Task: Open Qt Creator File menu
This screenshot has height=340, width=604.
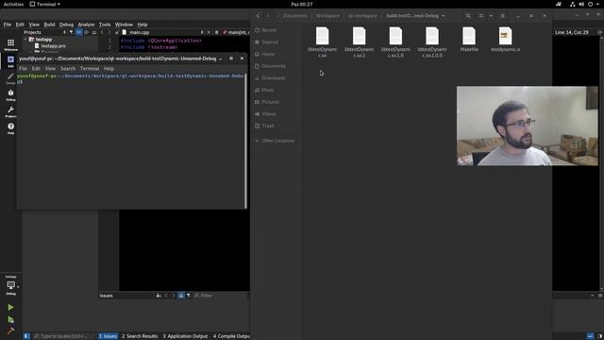Action: tap(8, 25)
